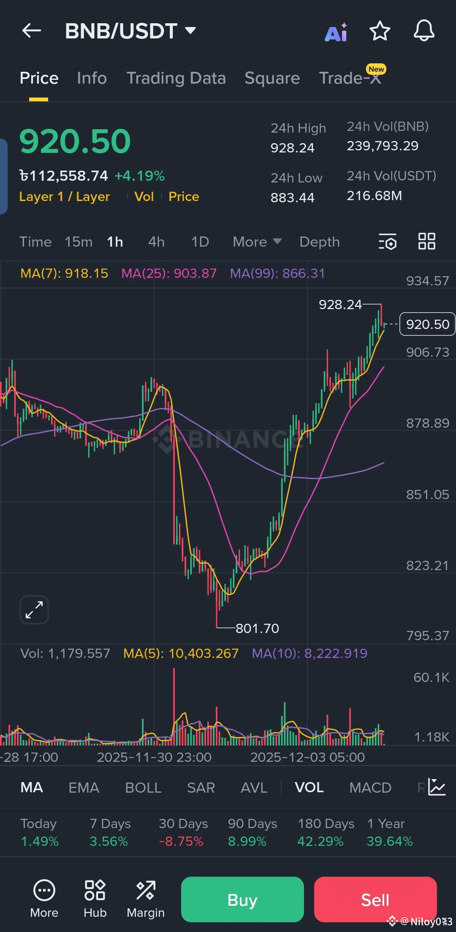Open the Square tab
Image resolution: width=456 pixels, height=932 pixels.
272,78
